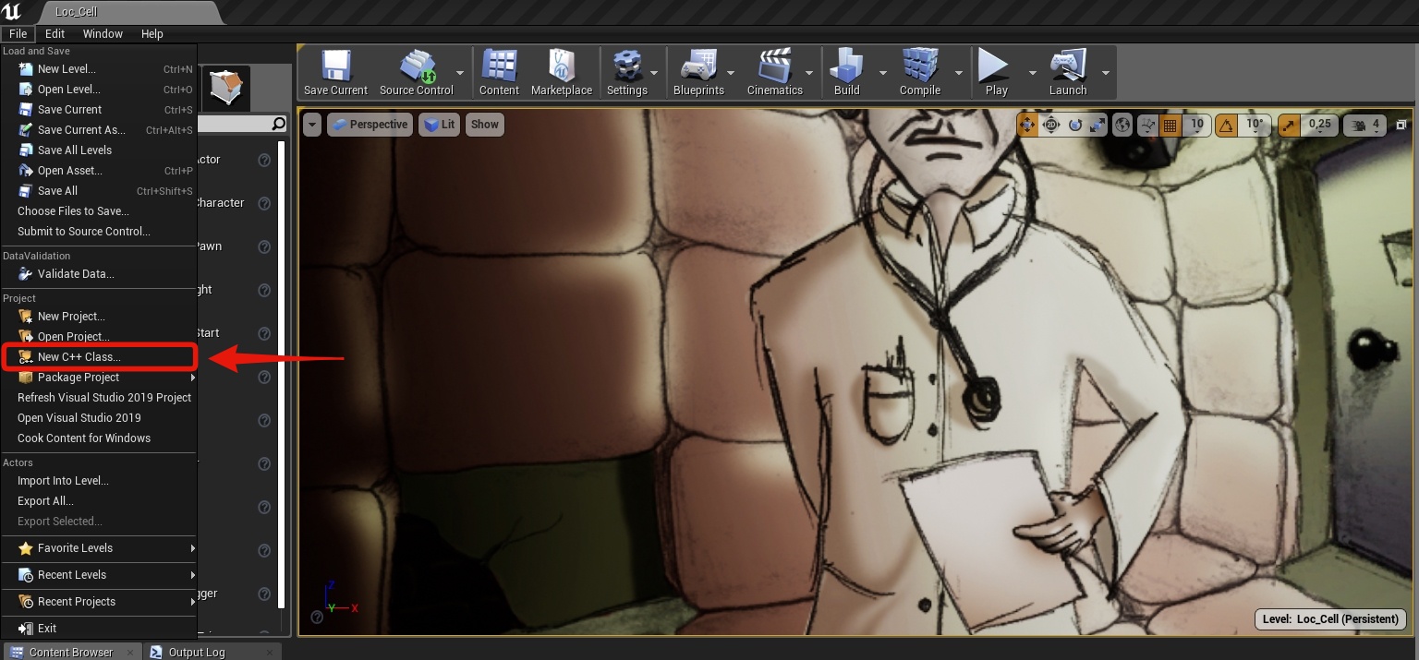The height and width of the screenshot is (660, 1419).
Task: Select Import Into Level... menu item
Action: click(98, 481)
